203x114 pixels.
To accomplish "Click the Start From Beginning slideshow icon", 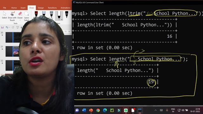I will pyautogui.click(x=17, y=27).
